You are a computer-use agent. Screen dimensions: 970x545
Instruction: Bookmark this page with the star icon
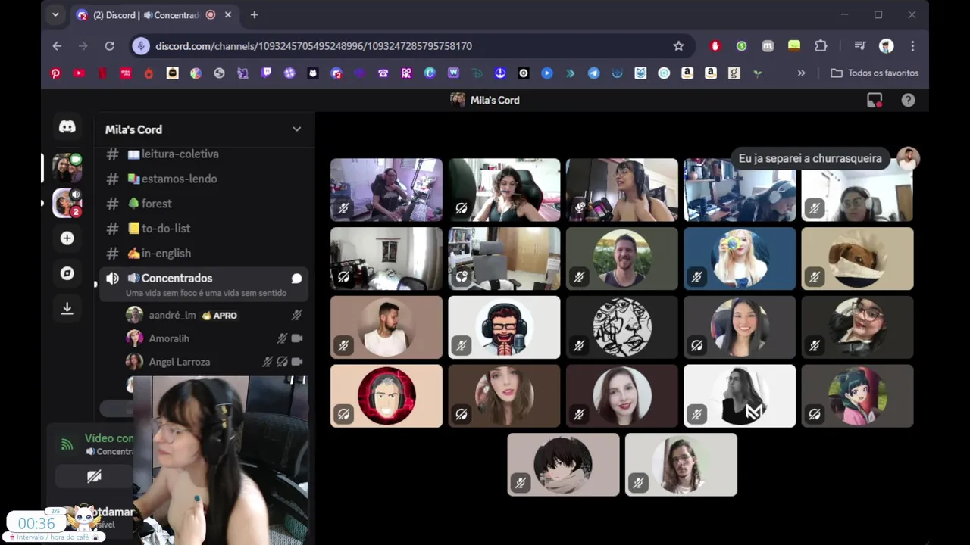tap(678, 46)
